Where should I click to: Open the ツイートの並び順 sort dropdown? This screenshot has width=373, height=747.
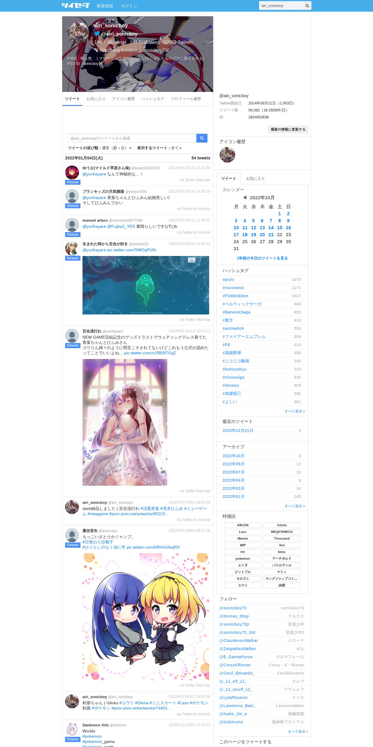100,148
